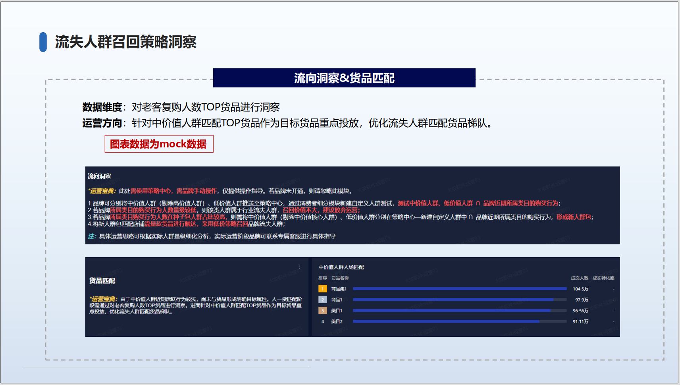Select the 类目1 row name
680x385 pixels.
(x=337, y=311)
